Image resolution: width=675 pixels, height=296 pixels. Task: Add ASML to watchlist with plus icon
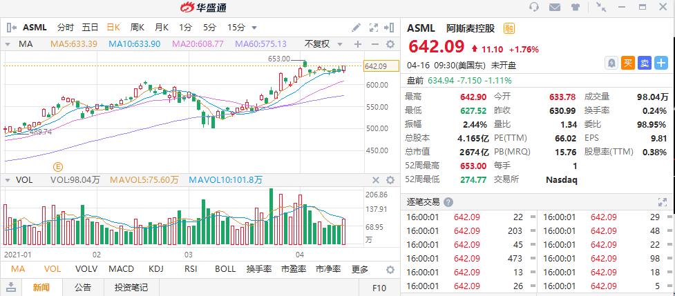pos(662,63)
